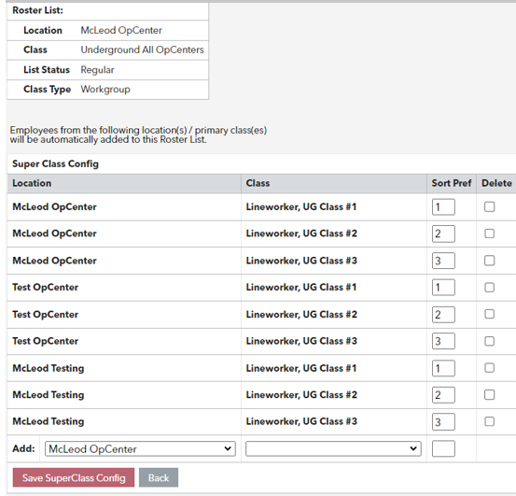Mark Test OpCenter Class #3 row for deletion
This screenshot has width=516, height=496.
489,341
